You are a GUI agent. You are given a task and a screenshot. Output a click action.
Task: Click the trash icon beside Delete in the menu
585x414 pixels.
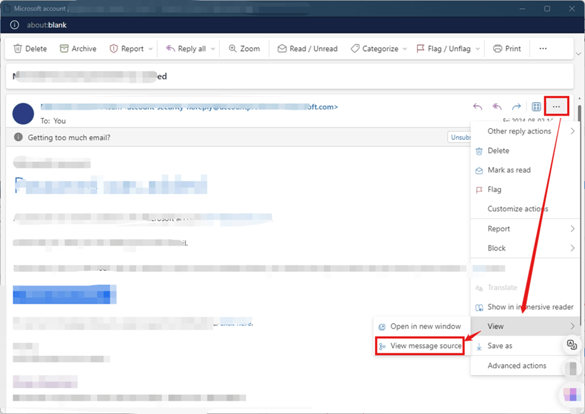479,151
